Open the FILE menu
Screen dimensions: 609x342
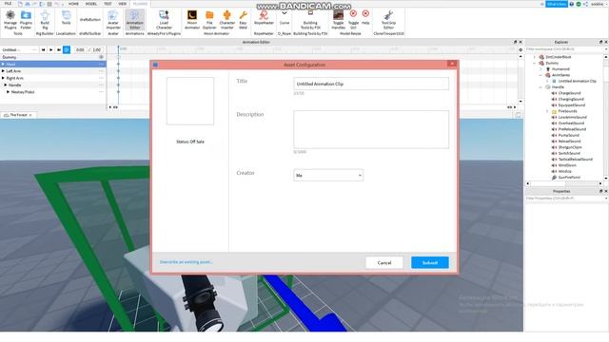(x=8, y=4)
